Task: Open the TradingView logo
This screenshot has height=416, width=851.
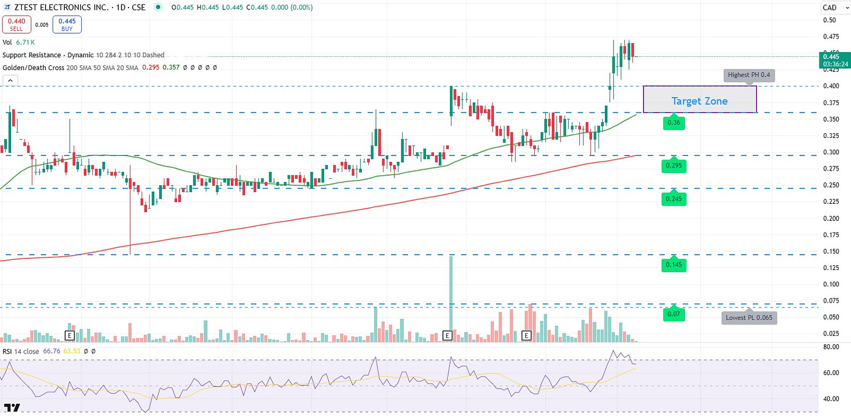Action: [x=11, y=408]
